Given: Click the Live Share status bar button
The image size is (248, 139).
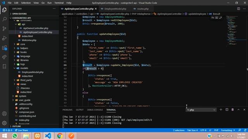Looking at the screenshot, I should click(21, 131).
